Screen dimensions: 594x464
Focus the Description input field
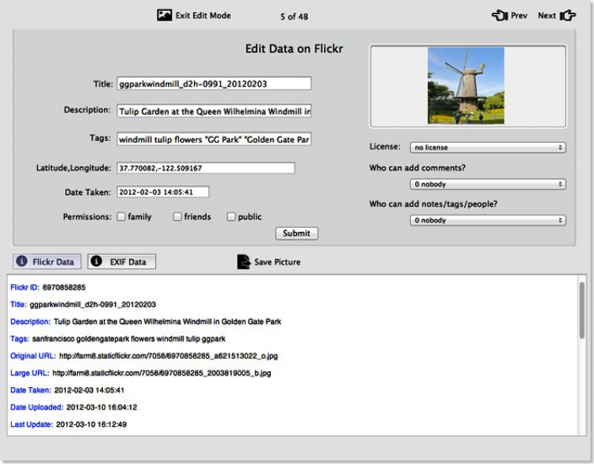pos(214,111)
